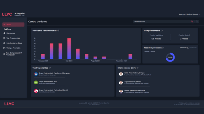Open Tiempo Promedio in the sidebar
Screen dimensions: 204x114
point(13,48)
